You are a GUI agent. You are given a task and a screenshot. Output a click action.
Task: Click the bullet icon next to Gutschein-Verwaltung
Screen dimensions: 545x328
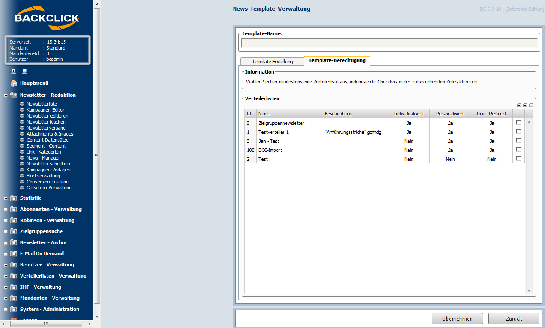(x=22, y=188)
